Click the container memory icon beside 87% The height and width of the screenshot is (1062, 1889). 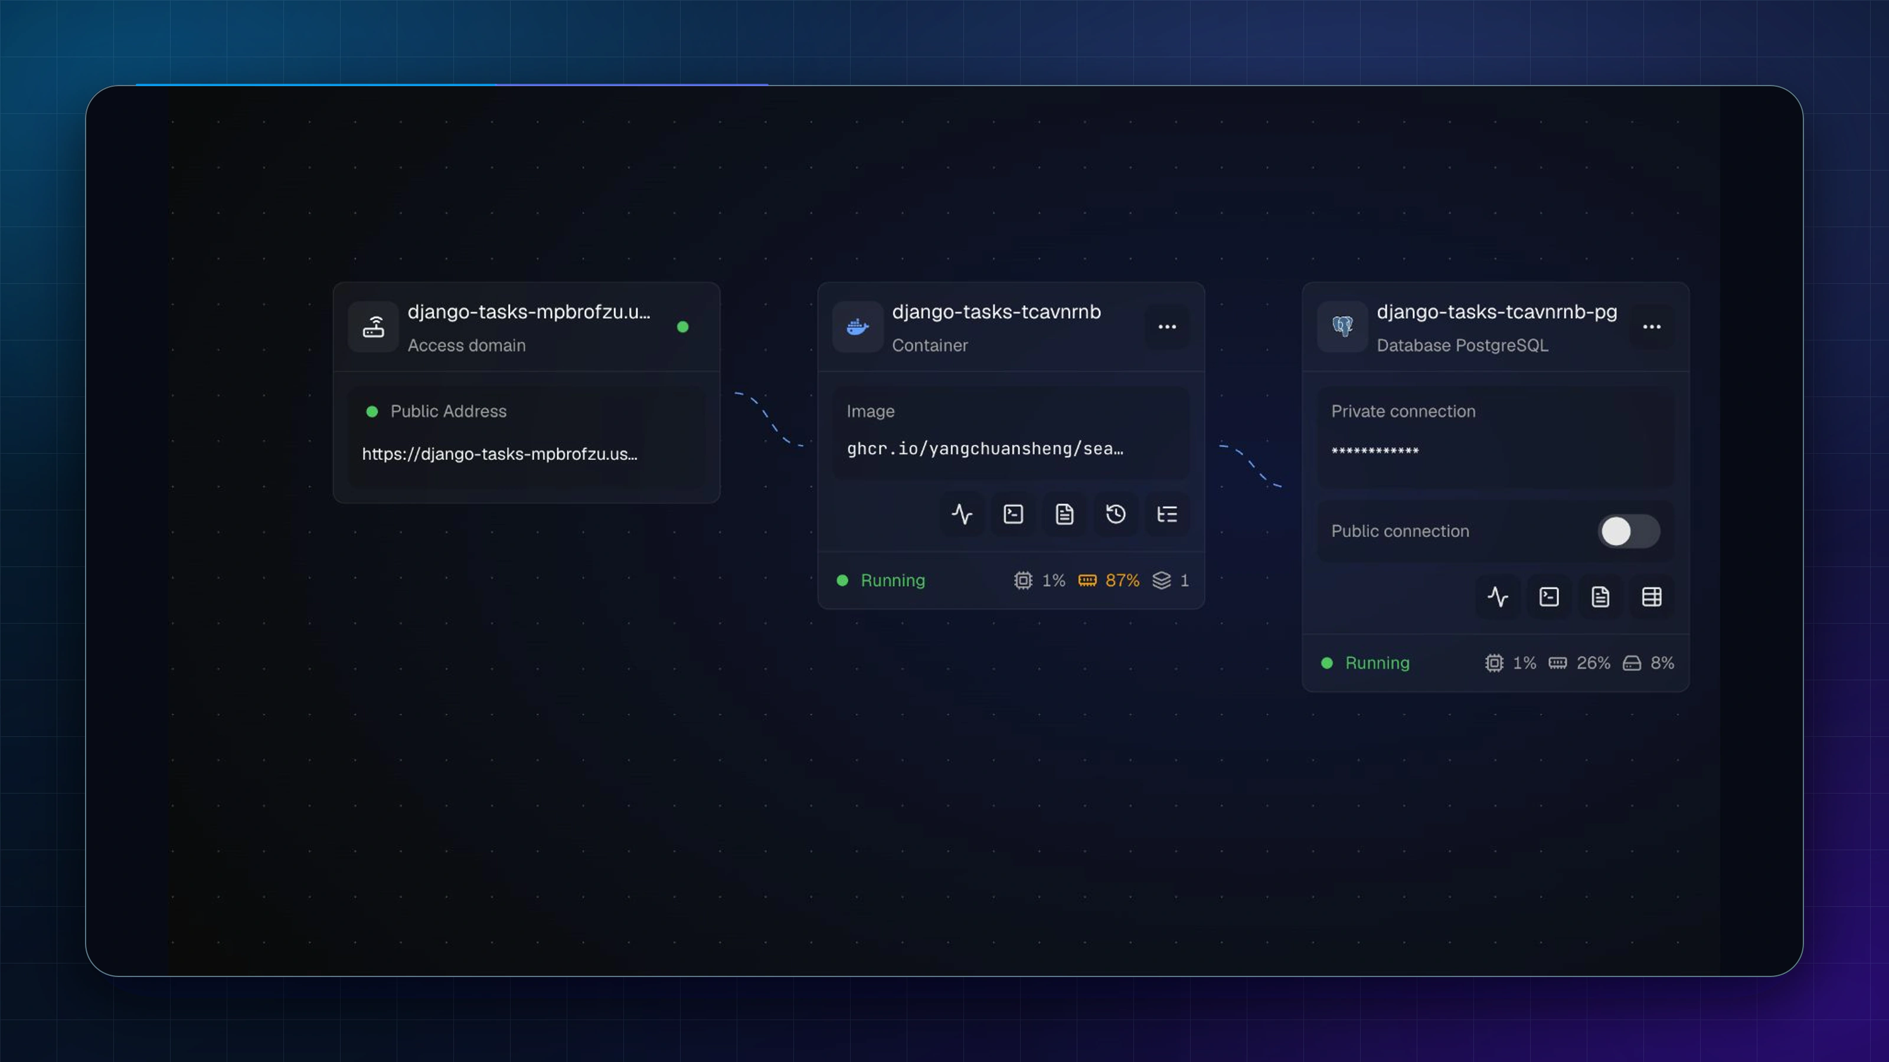point(1087,581)
